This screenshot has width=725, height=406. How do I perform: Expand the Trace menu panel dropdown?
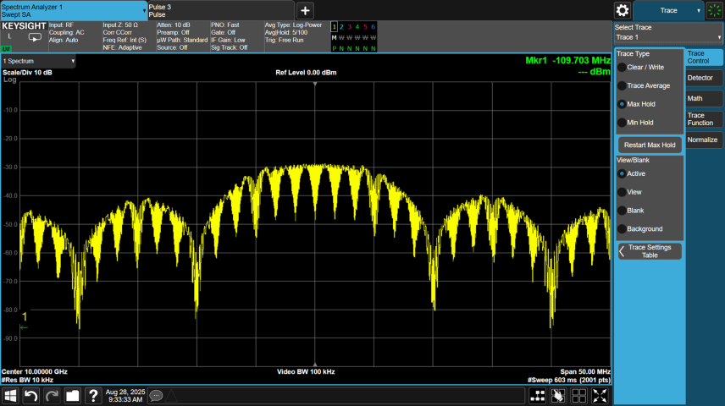click(668, 10)
